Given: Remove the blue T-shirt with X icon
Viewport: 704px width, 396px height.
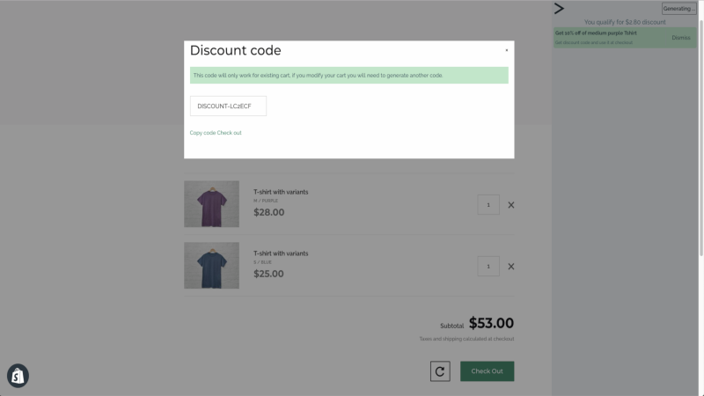Looking at the screenshot, I should tap(511, 267).
